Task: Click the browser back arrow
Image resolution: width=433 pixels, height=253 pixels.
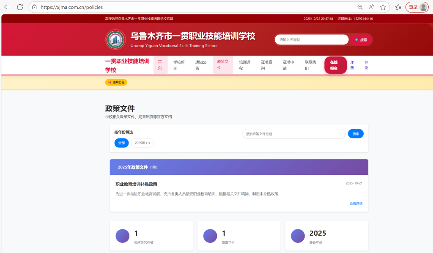Action: click(x=7, y=7)
